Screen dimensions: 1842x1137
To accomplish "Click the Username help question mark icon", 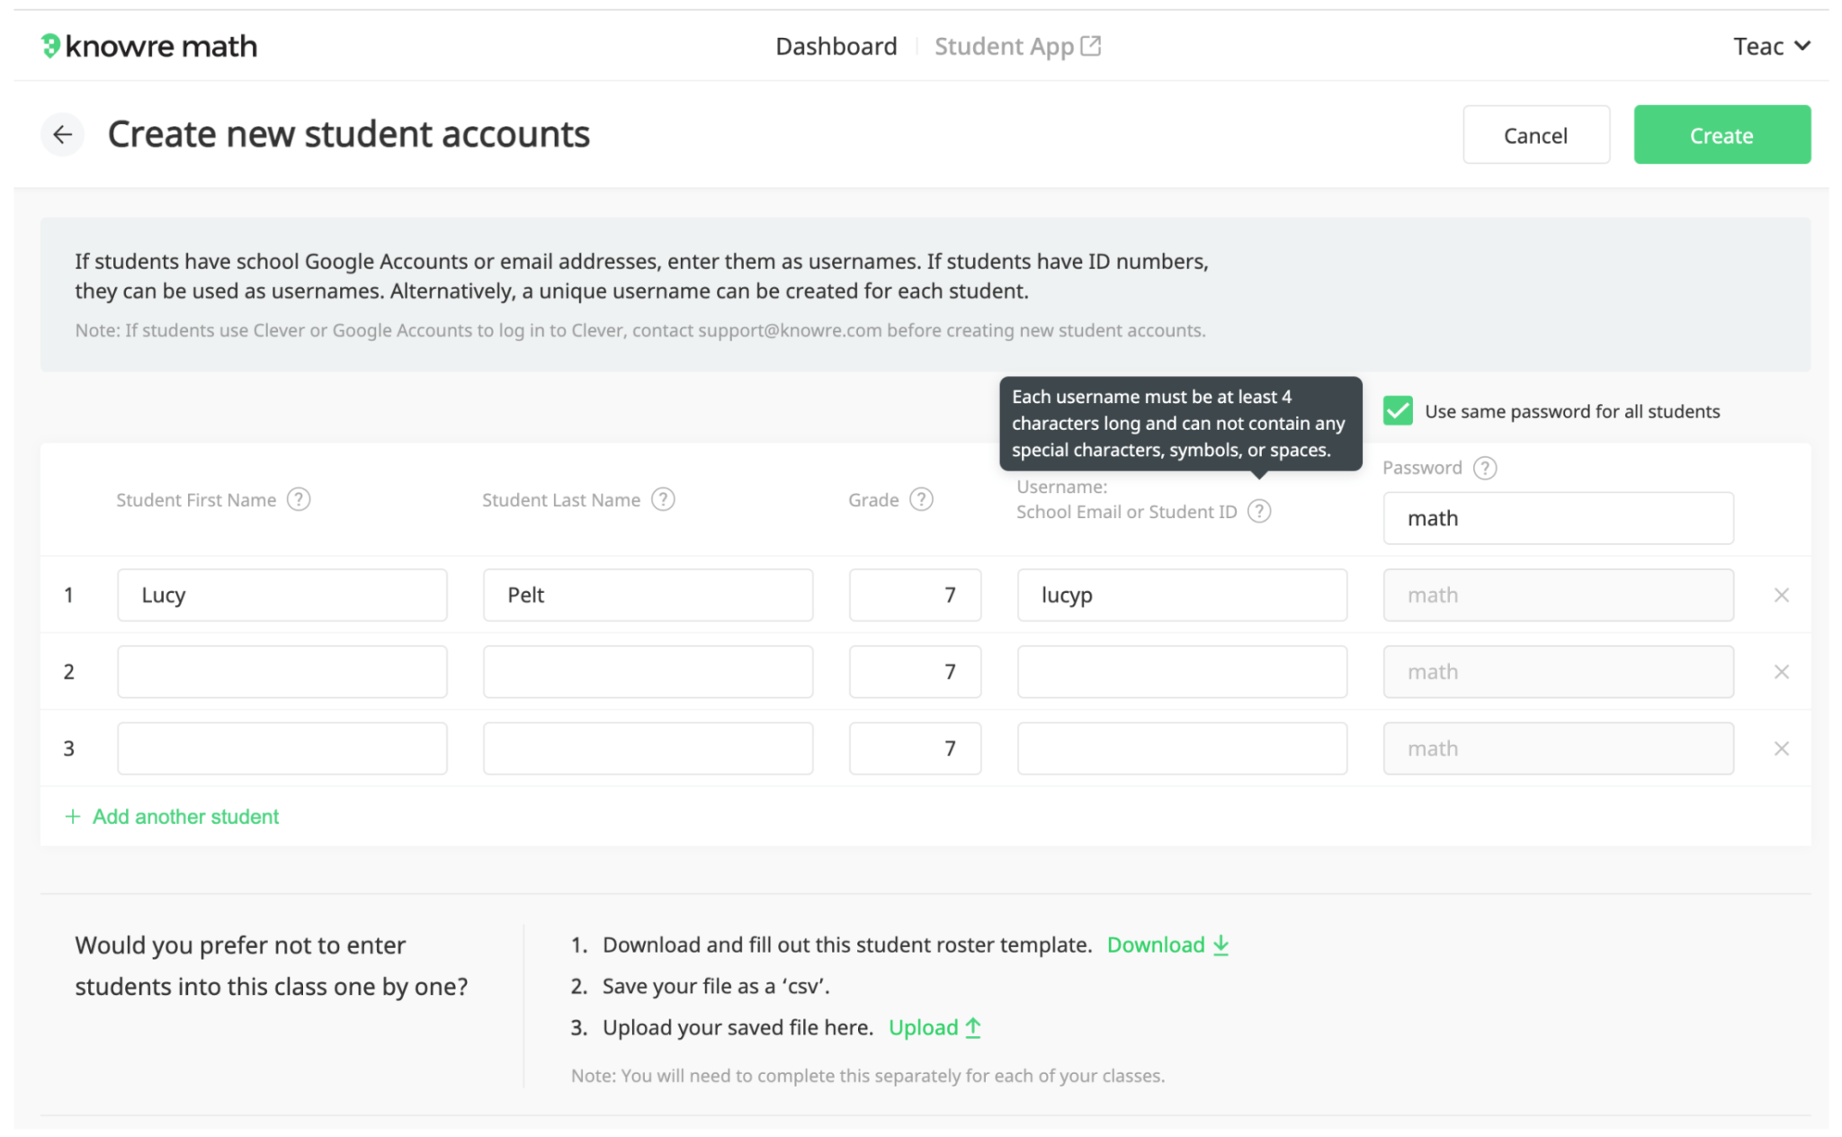I will (x=1259, y=511).
